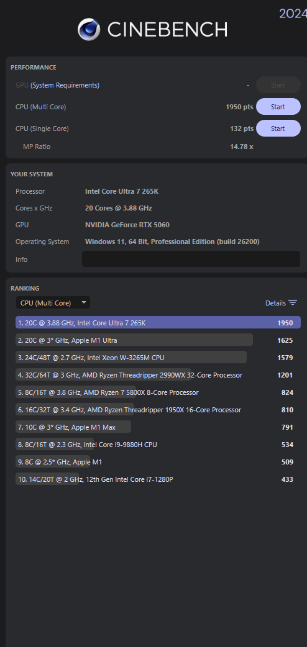
Task: Select ranking row Intel Core i9-9880H CPU
Action: point(158,445)
